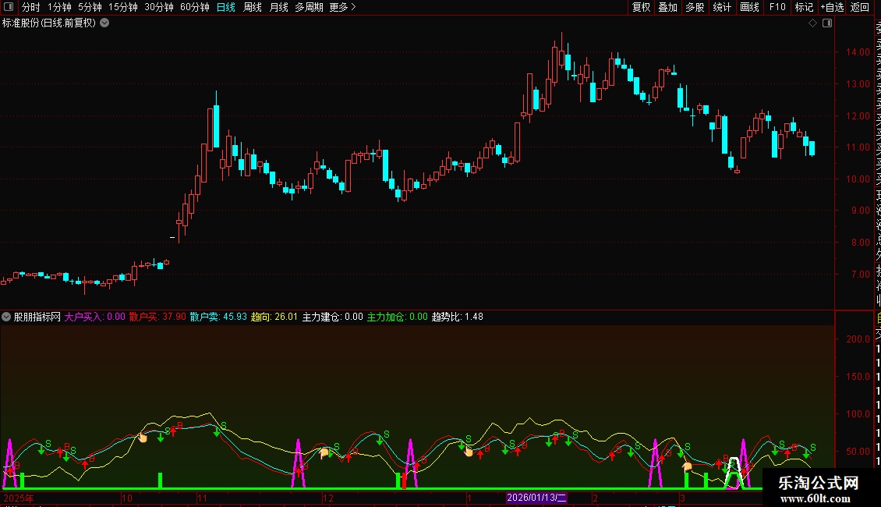The width and height of the screenshot is (881, 507).
Task: Expand 更多 time period options
Action: [342, 7]
